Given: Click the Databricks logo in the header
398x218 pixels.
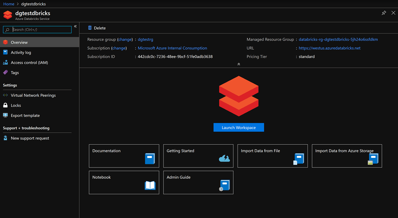Looking at the screenshot, I should pos(8,15).
